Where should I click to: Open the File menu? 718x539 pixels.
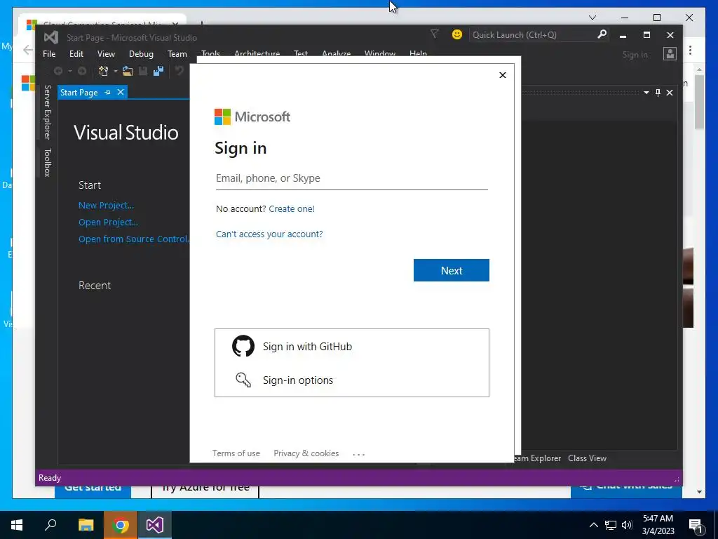coord(49,53)
